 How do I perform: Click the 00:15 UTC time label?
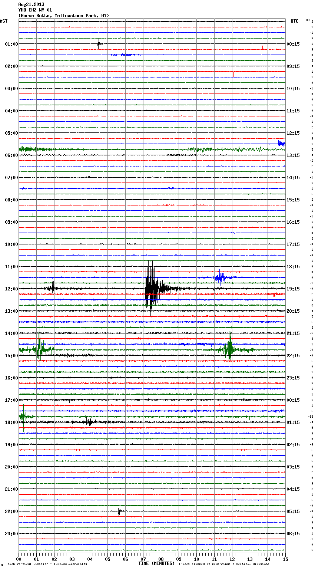(x=293, y=400)
